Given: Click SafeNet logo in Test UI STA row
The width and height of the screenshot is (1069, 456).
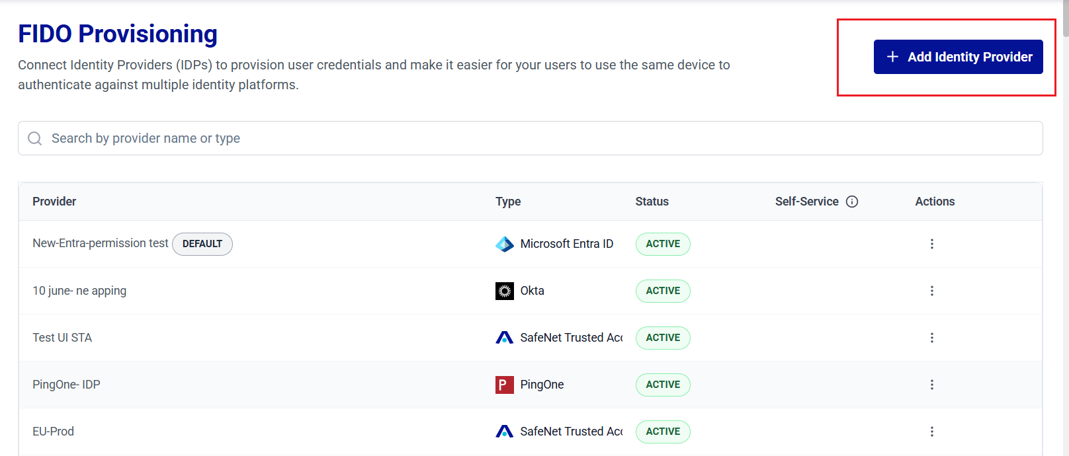Looking at the screenshot, I should (505, 338).
